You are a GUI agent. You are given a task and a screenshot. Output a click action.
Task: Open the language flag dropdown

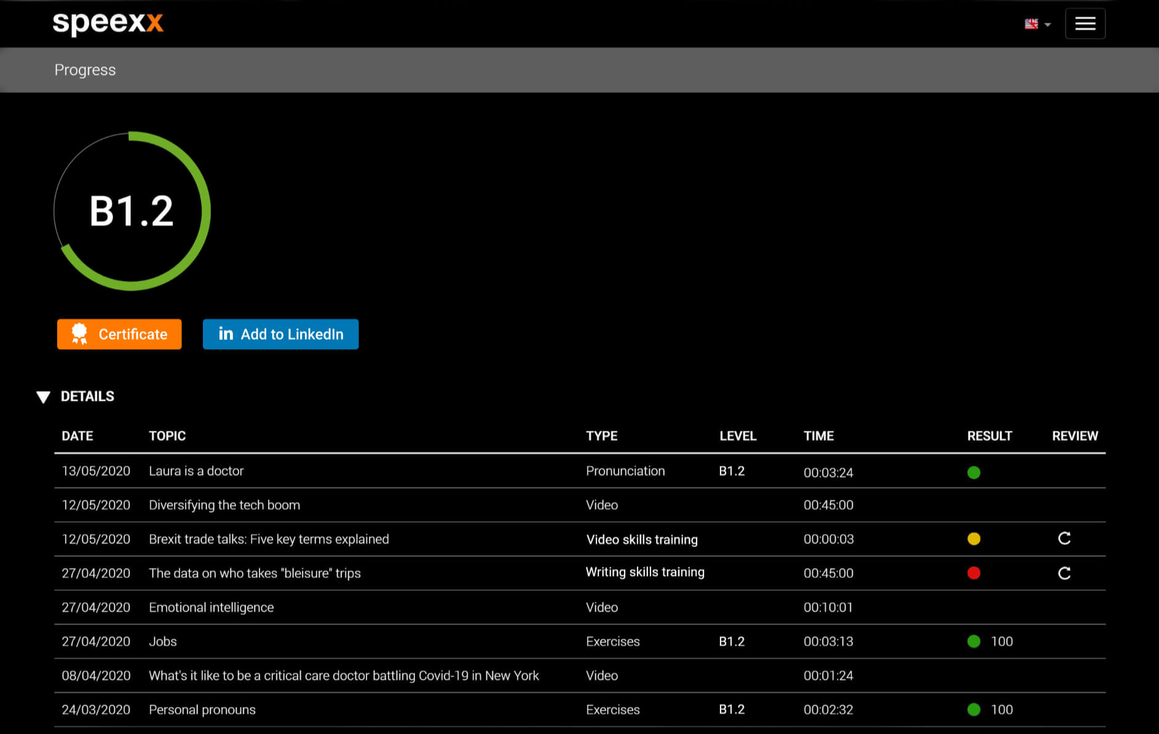(1038, 24)
